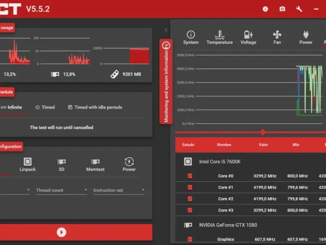
Task: Open the Power monitoring tab
Action: [306, 38]
